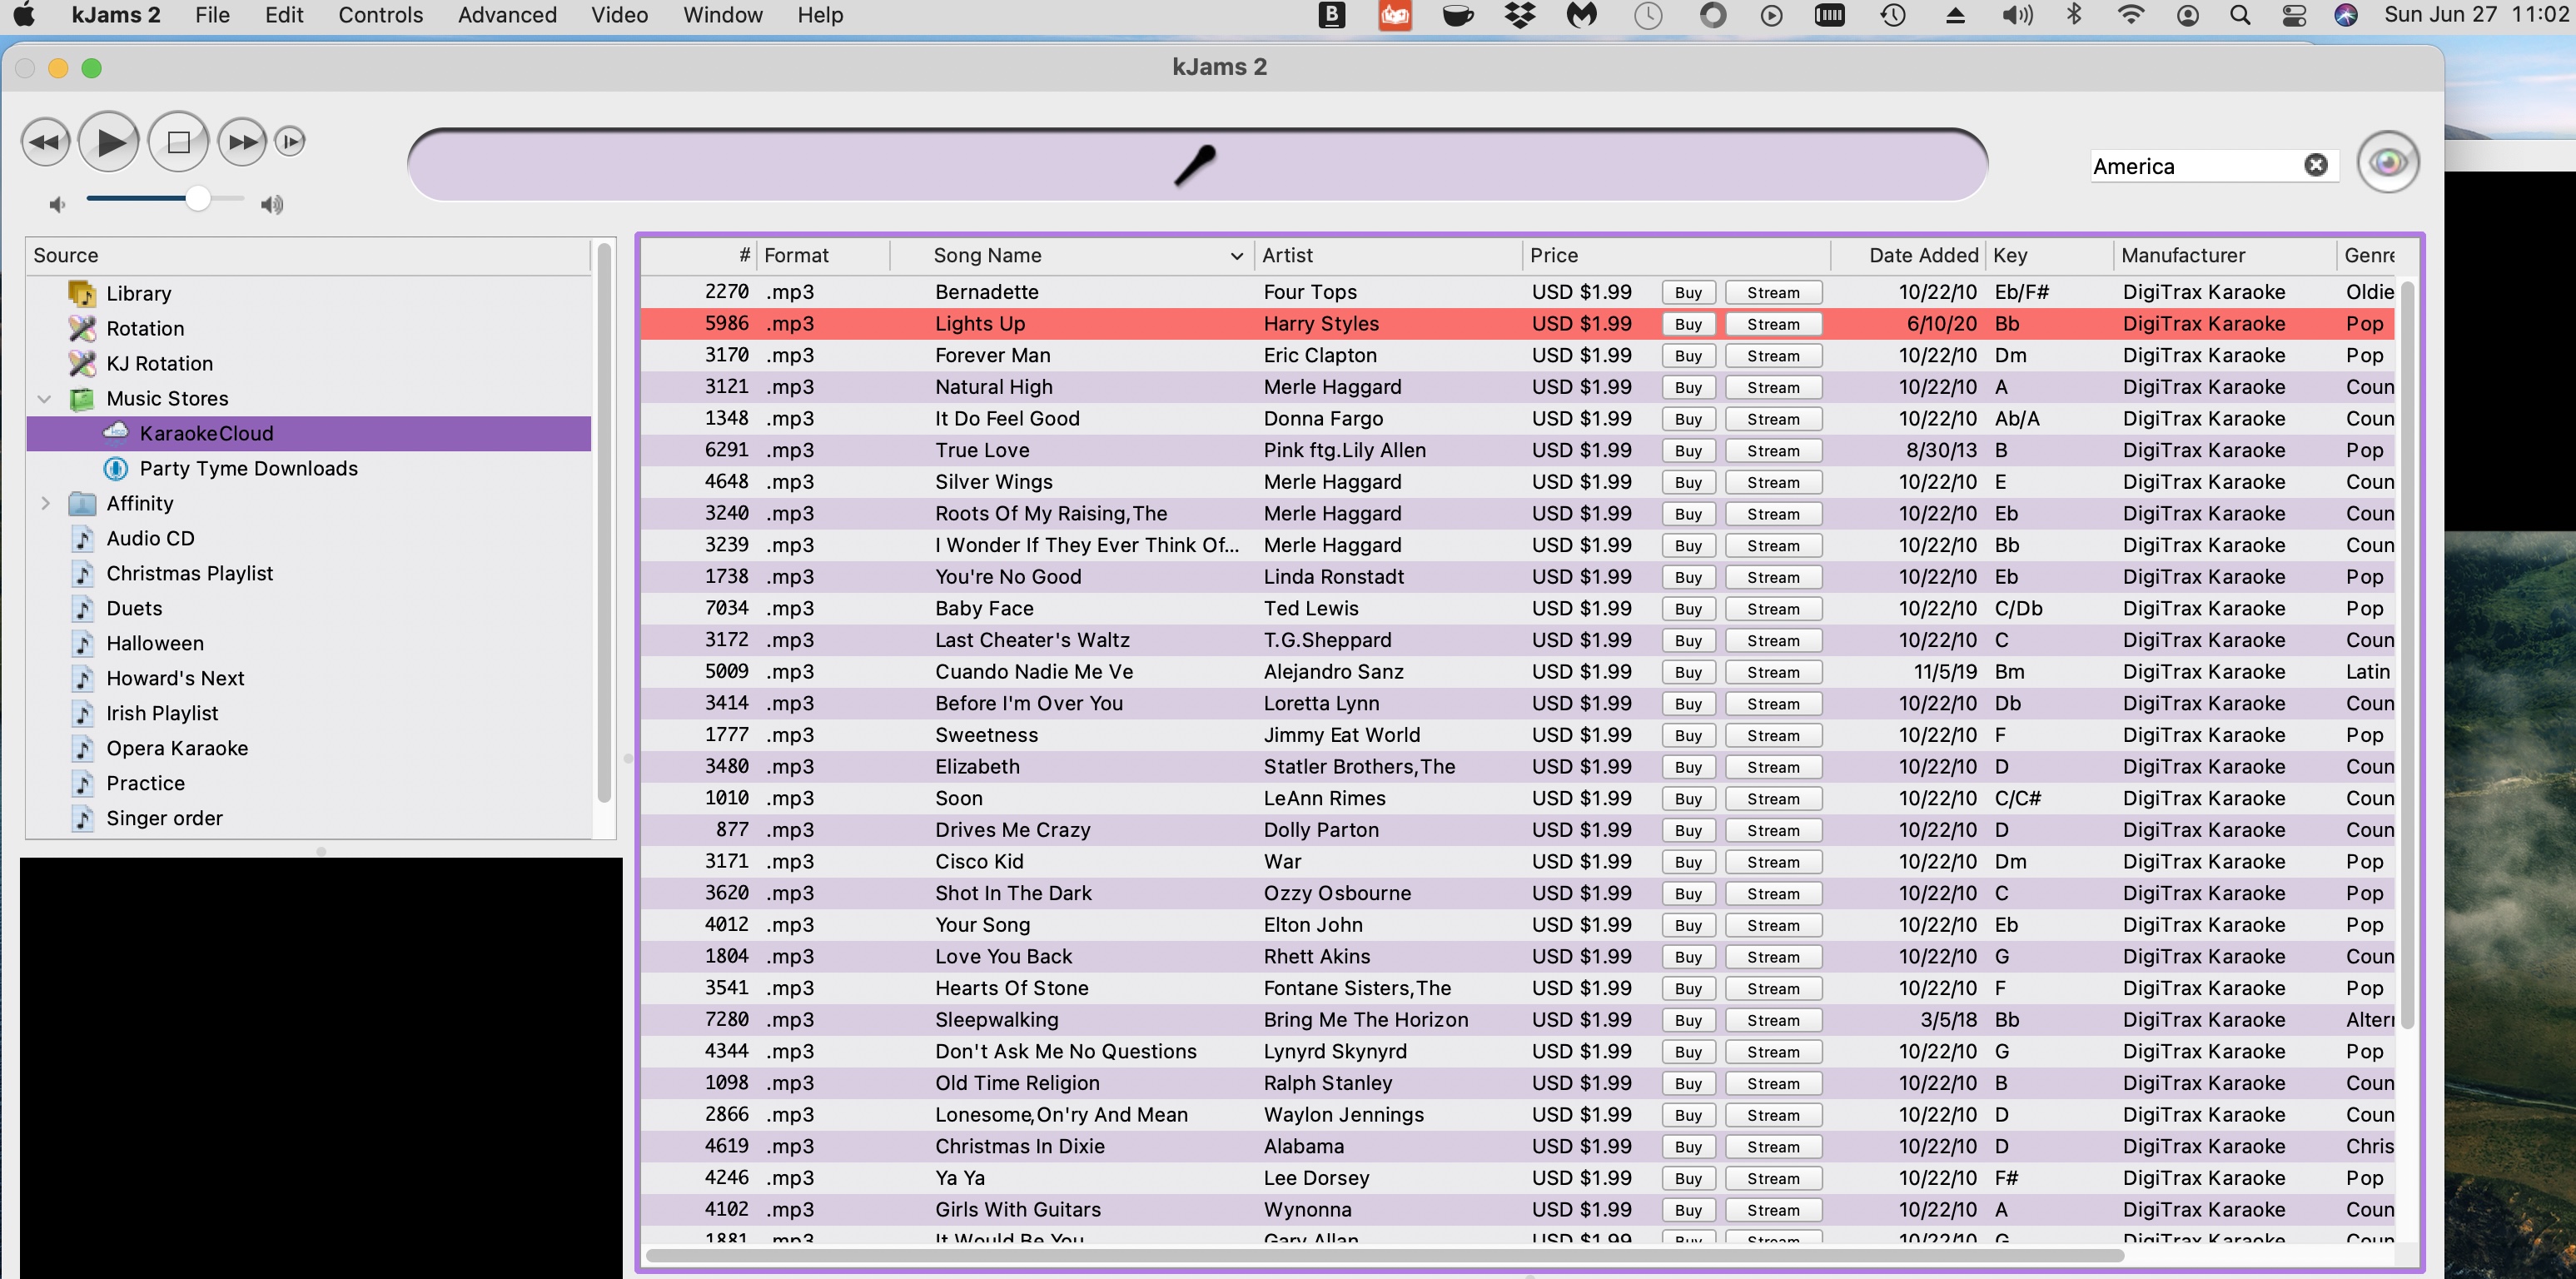Buy the Lights Up song

click(1688, 324)
